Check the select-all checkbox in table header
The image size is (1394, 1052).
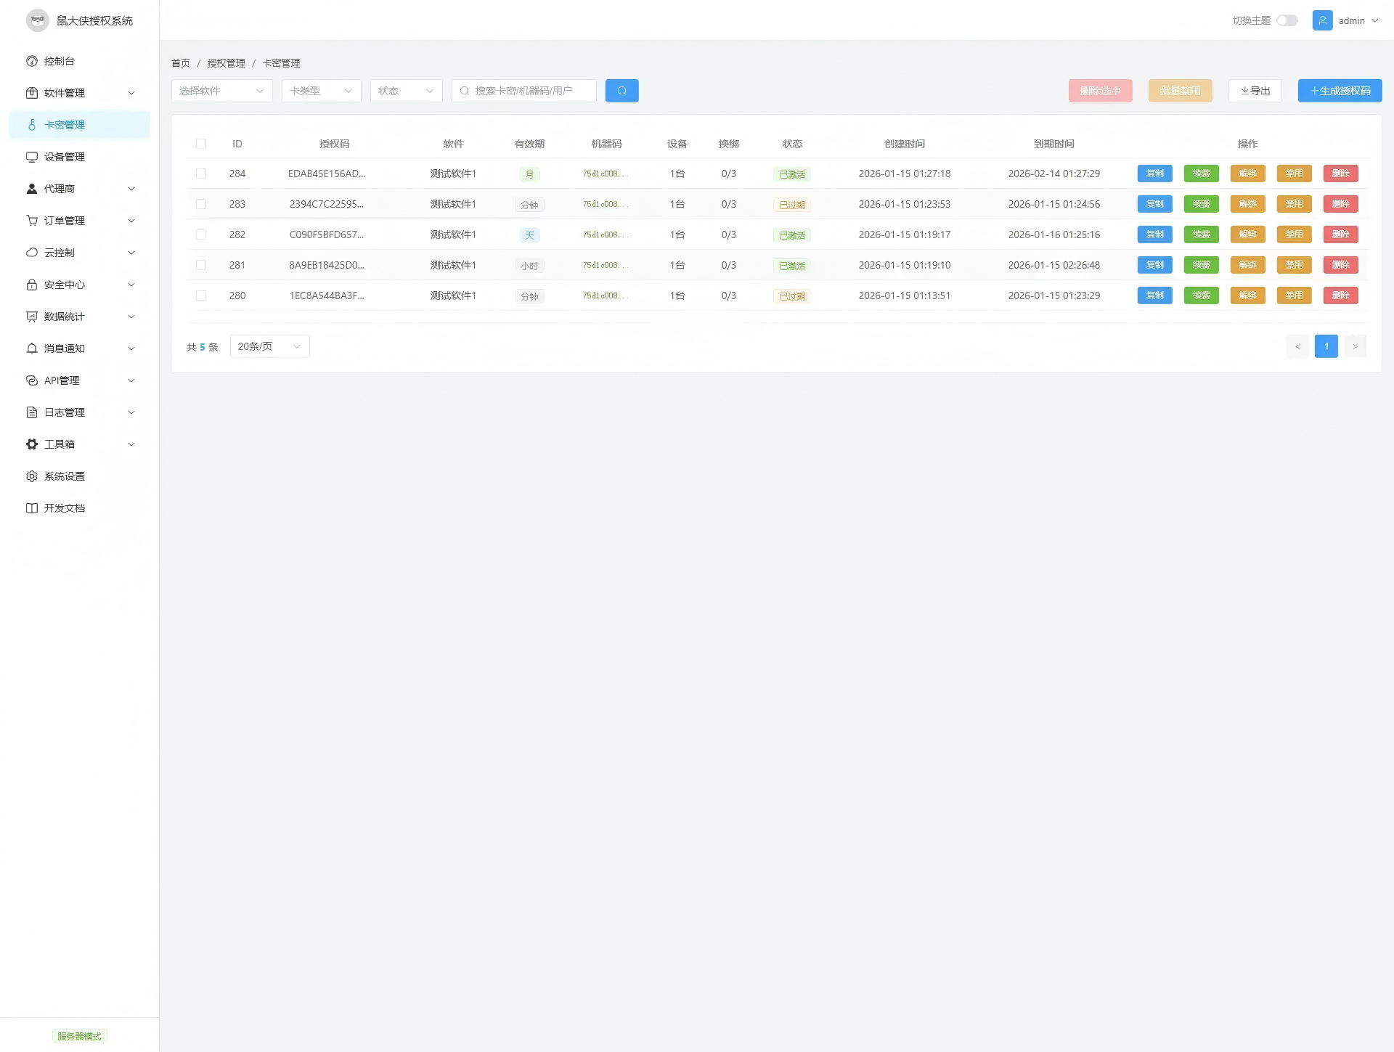pos(201,144)
